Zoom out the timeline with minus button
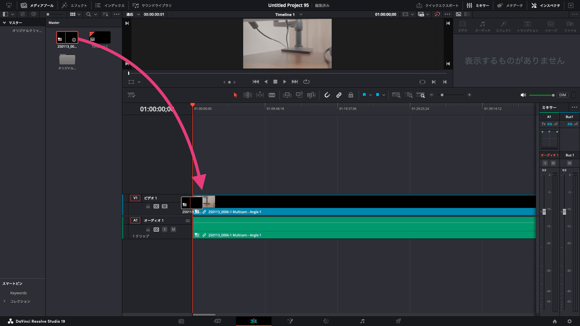The height and width of the screenshot is (326, 580). [x=432, y=95]
